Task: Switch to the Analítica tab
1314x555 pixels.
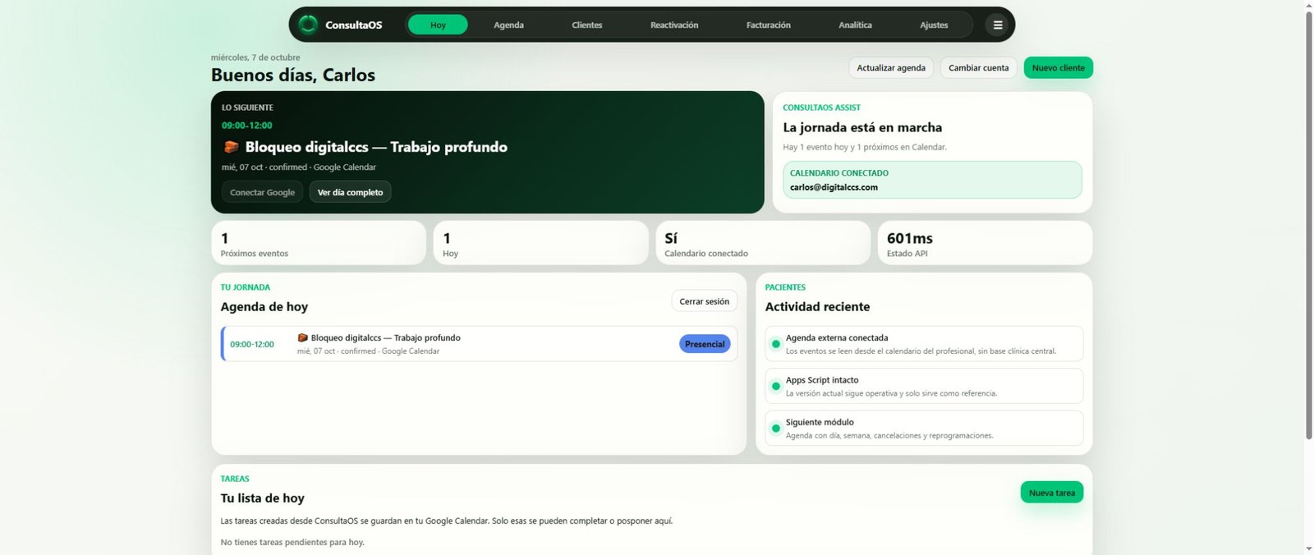Action: [x=855, y=25]
